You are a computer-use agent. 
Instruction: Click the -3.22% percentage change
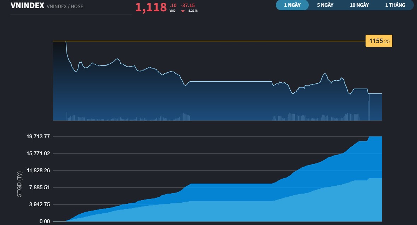click(192, 11)
